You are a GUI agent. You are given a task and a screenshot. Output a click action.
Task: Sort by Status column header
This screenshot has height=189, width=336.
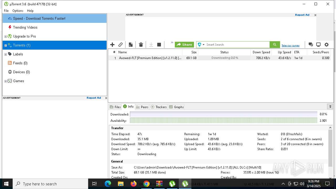point(224,52)
